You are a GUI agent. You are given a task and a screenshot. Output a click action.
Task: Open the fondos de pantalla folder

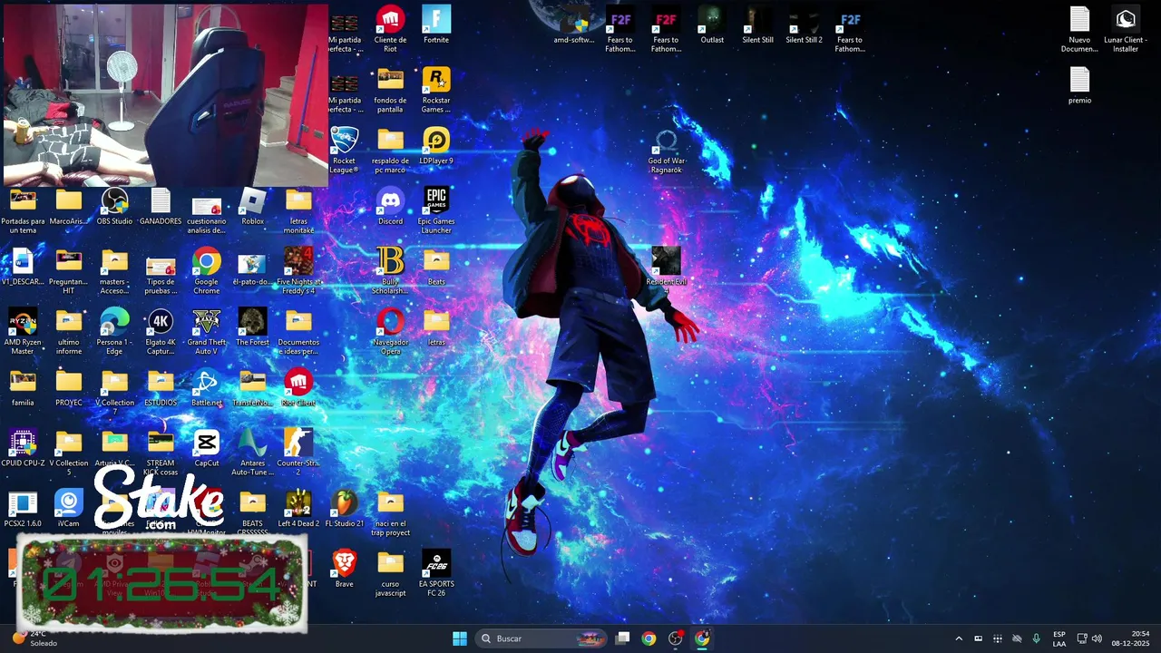click(390, 89)
